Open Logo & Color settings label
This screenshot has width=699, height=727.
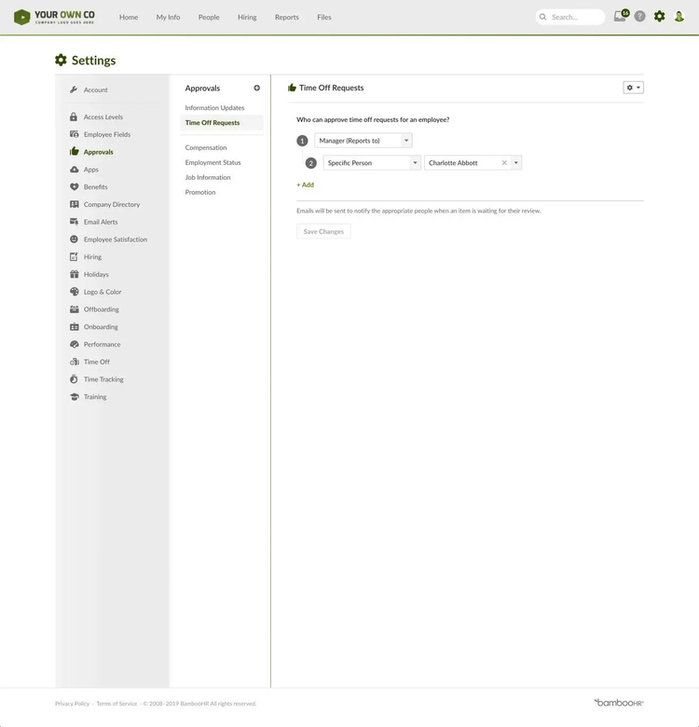103,292
